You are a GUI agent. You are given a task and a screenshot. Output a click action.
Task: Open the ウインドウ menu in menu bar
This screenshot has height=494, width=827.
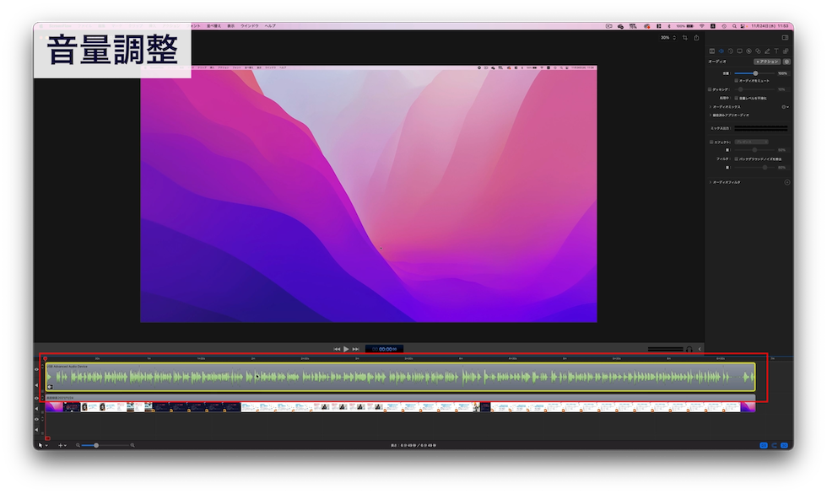click(250, 26)
